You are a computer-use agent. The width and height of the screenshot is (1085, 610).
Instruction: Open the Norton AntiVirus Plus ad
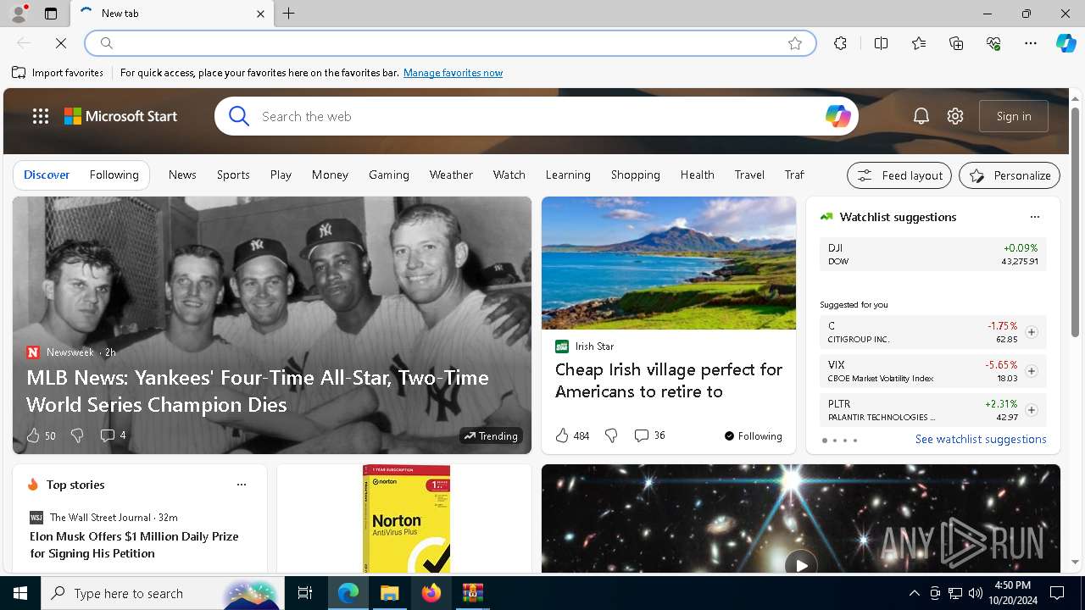pyautogui.click(x=406, y=518)
